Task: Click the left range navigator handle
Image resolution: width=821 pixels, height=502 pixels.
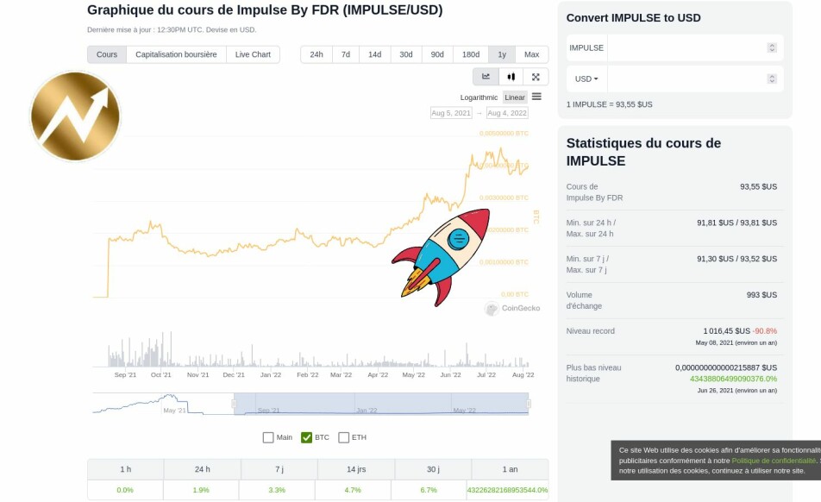Action: click(x=234, y=404)
